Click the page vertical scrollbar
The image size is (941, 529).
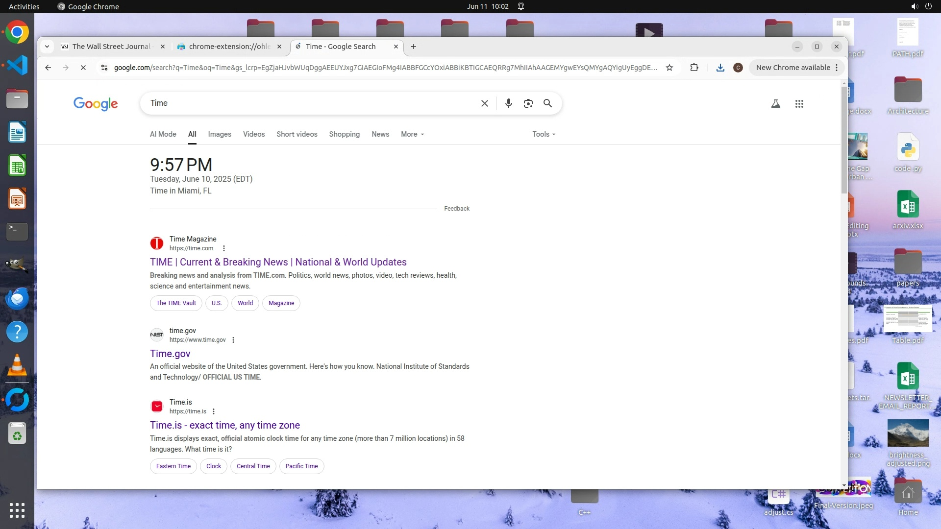(843, 140)
